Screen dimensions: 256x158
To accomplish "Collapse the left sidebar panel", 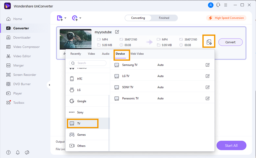I will [49, 85].
